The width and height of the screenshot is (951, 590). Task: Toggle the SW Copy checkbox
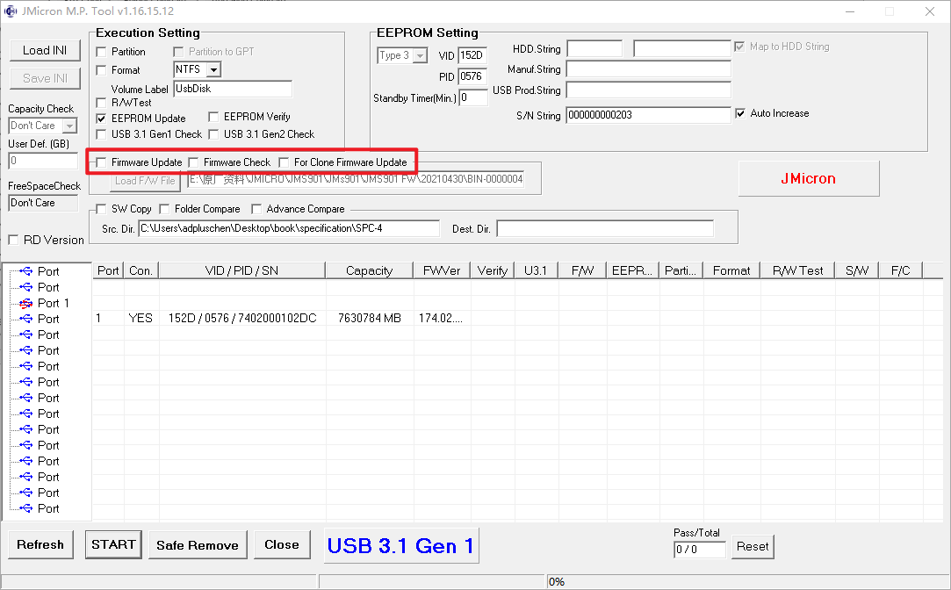pos(101,209)
